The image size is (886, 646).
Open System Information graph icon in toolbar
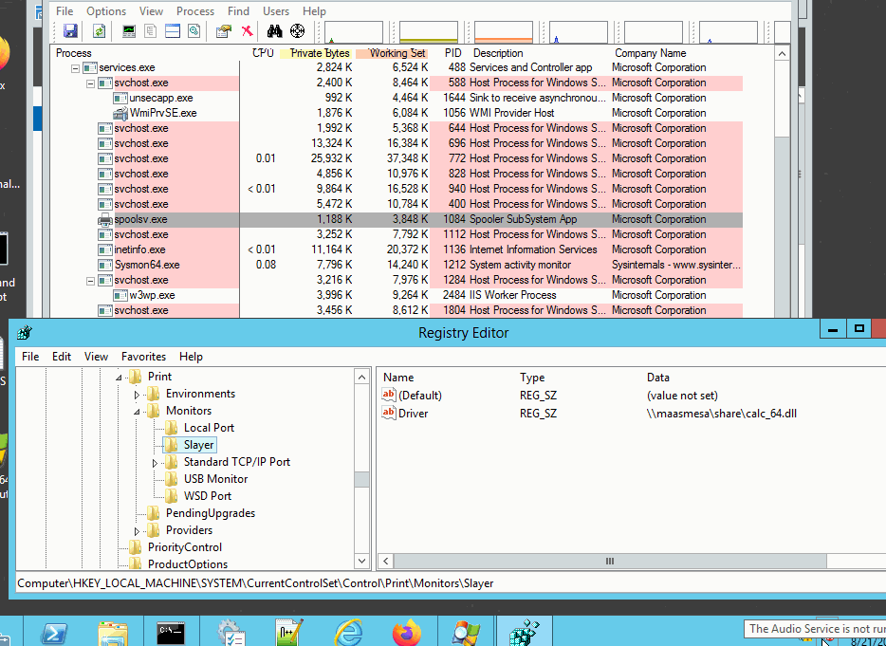[129, 30]
